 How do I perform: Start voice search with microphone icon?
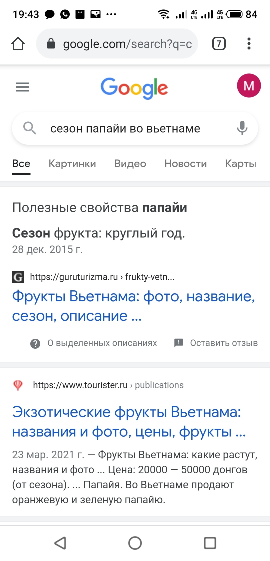(x=242, y=128)
